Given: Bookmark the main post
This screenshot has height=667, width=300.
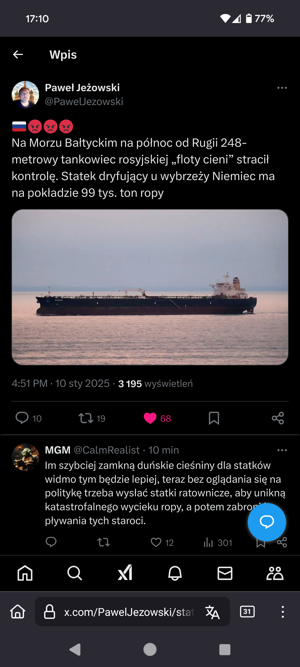Looking at the screenshot, I should 214,418.
